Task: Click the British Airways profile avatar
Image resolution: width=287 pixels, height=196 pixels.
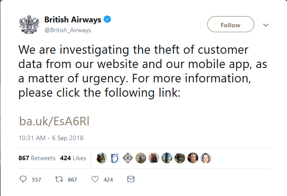Action: (29, 25)
